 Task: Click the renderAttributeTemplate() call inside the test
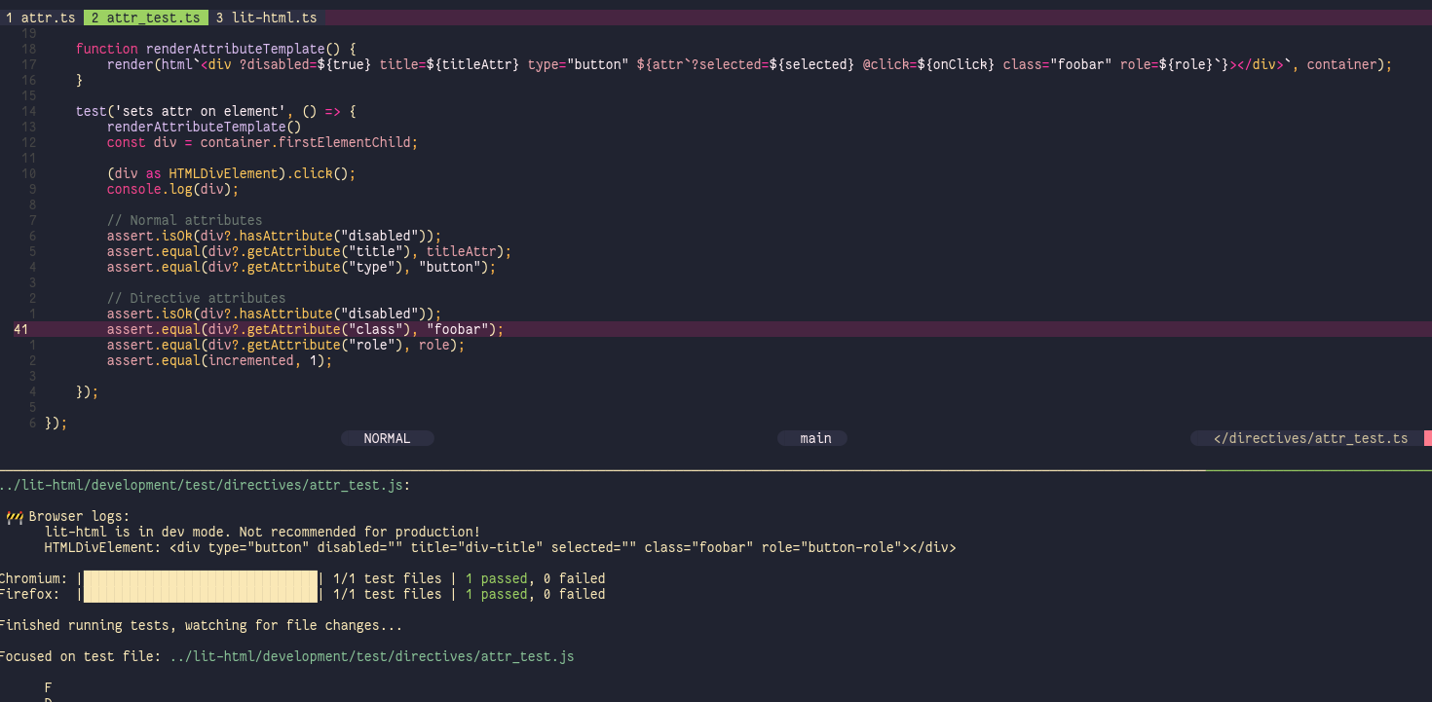point(204,127)
